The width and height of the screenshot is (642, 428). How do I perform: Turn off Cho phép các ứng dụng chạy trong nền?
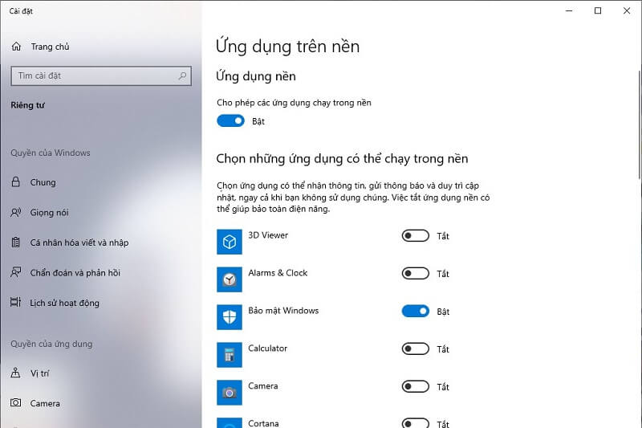point(230,121)
